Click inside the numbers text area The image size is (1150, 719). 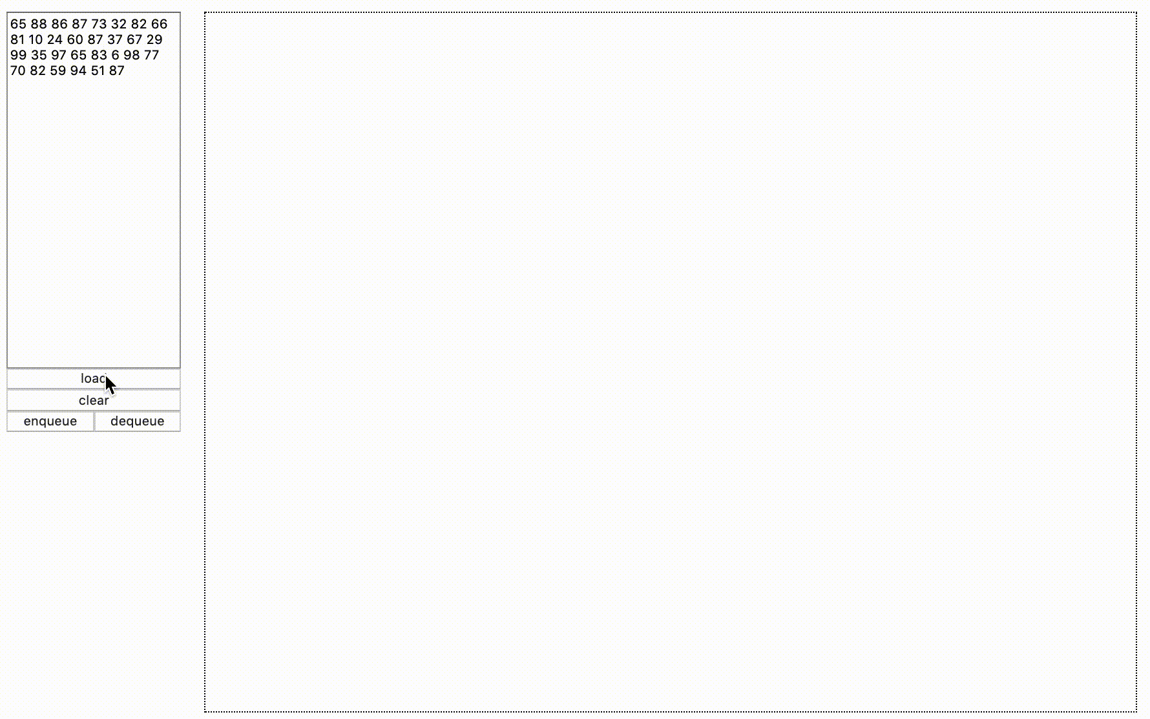(94, 194)
